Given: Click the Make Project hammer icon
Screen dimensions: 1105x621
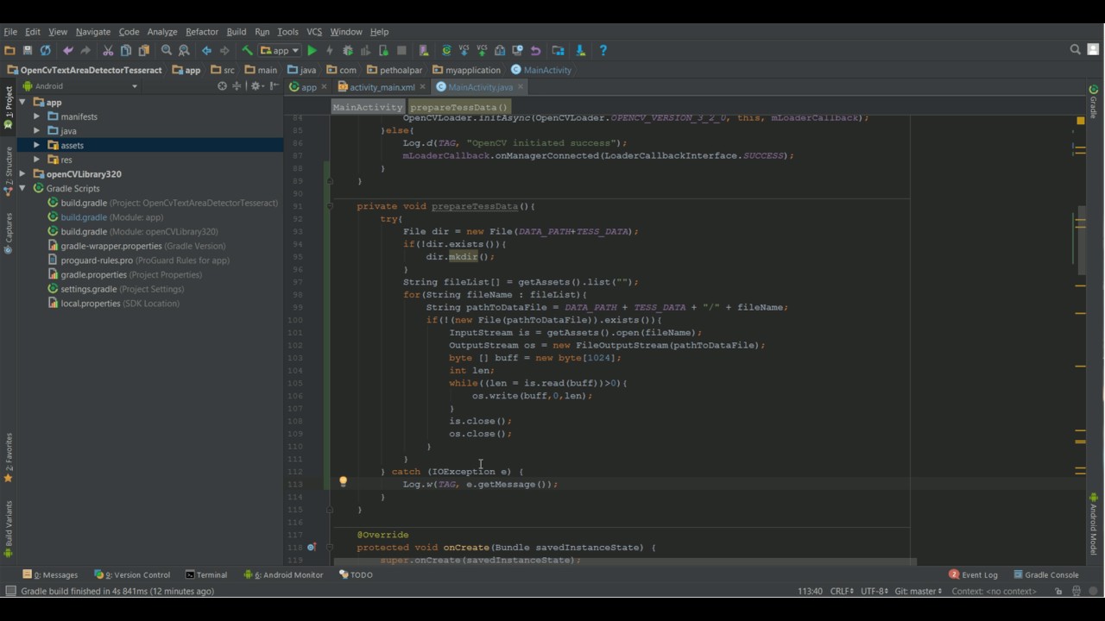Looking at the screenshot, I should pyautogui.click(x=247, y=51).
